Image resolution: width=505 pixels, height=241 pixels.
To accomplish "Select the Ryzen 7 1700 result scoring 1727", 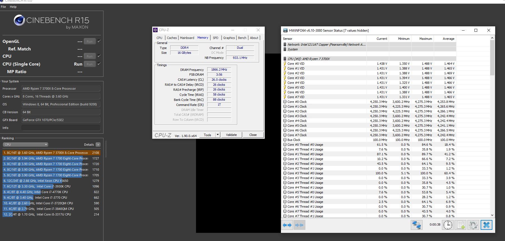I will (51, 158).
